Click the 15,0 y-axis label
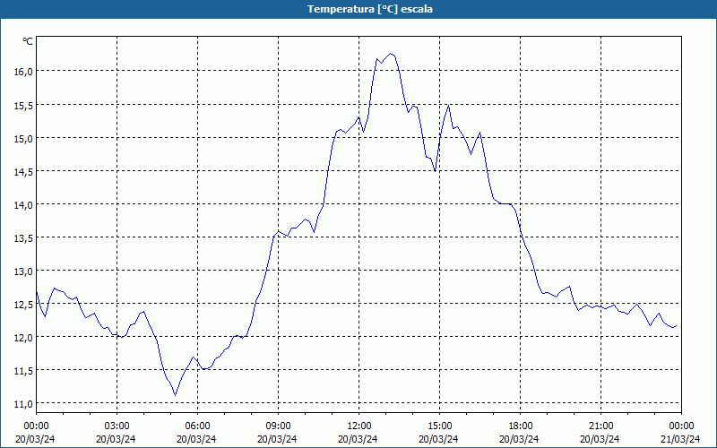This screenshot has height=448, width=717. click(23, 139)
